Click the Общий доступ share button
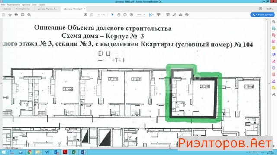 pyautogui.click(x=263, y=15)
